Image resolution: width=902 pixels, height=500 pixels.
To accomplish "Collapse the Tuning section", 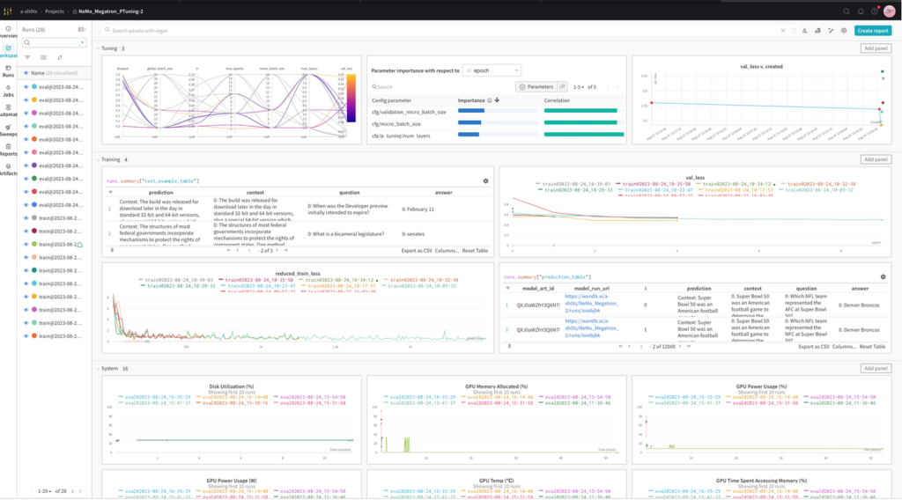I will [x=99, y=48].
